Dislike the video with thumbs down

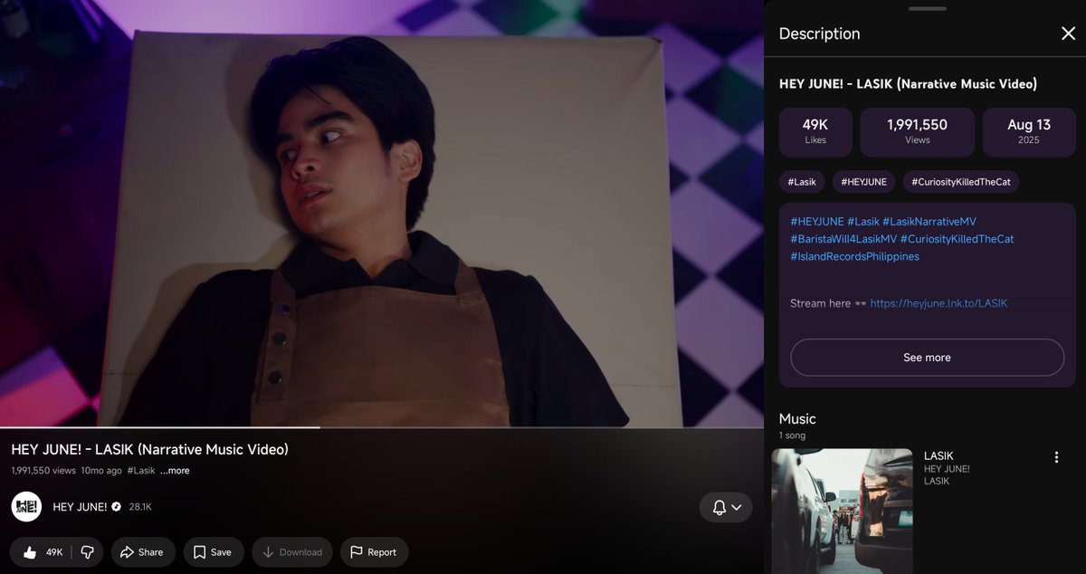(x=88, y=552)
